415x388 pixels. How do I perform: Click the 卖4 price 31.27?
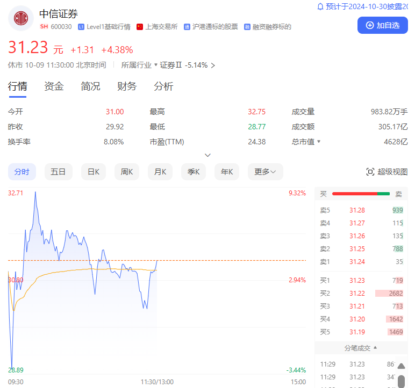[357, 223]
